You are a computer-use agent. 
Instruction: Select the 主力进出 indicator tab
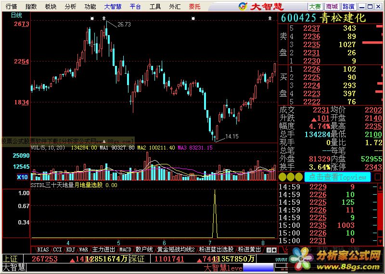tap(103, 249)
